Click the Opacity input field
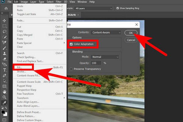 97,63
